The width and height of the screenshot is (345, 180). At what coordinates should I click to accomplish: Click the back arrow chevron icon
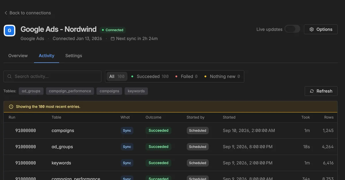pos(6,13)
